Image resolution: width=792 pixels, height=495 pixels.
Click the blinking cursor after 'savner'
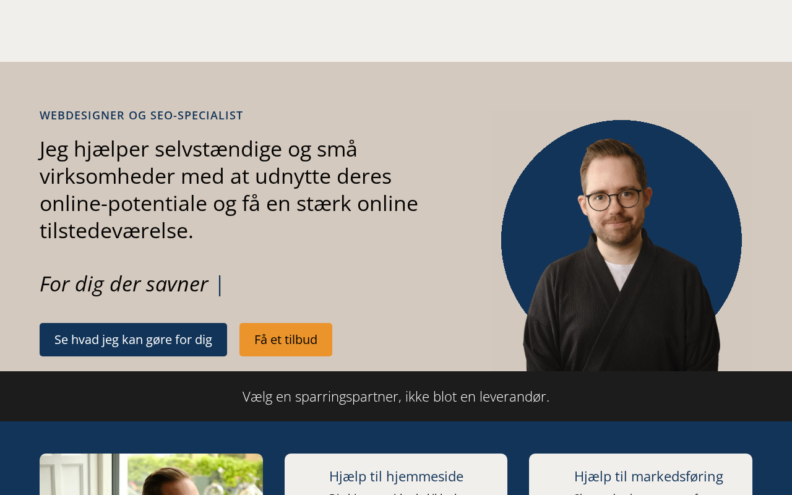click(x=219, y=285)
